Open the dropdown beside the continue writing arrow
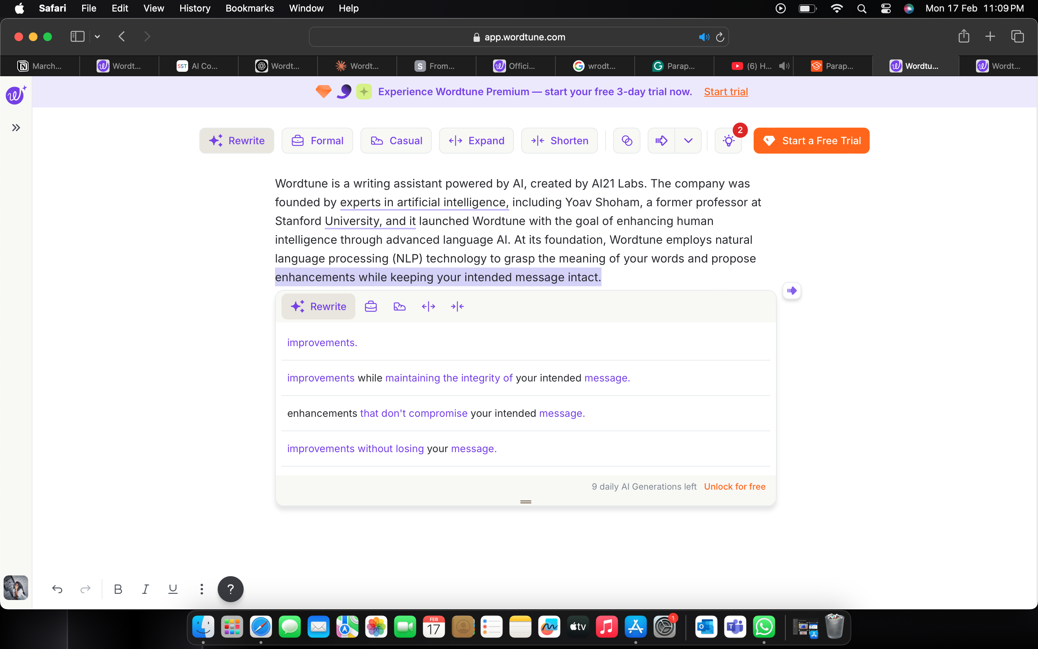 (x=688, y=140)
